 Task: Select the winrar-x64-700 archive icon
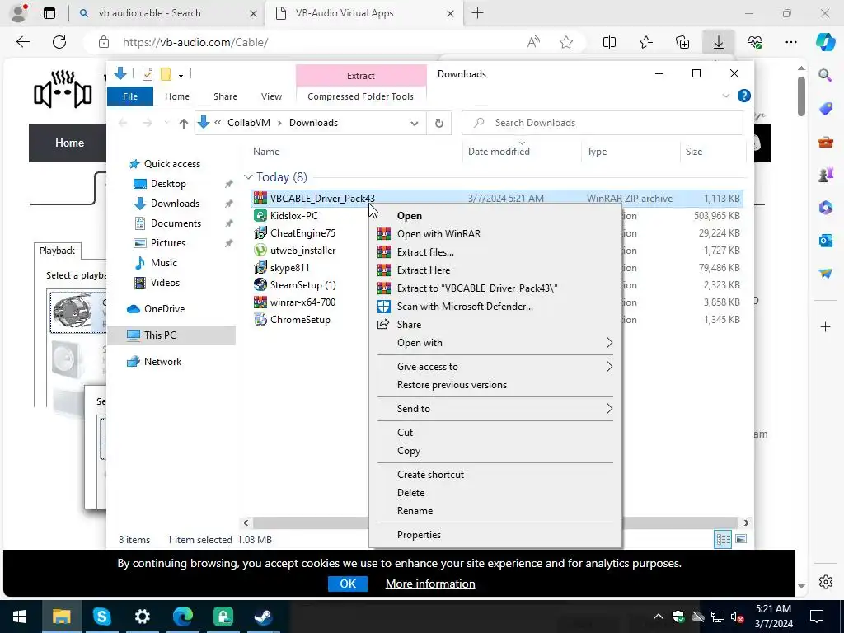point(260,302)
